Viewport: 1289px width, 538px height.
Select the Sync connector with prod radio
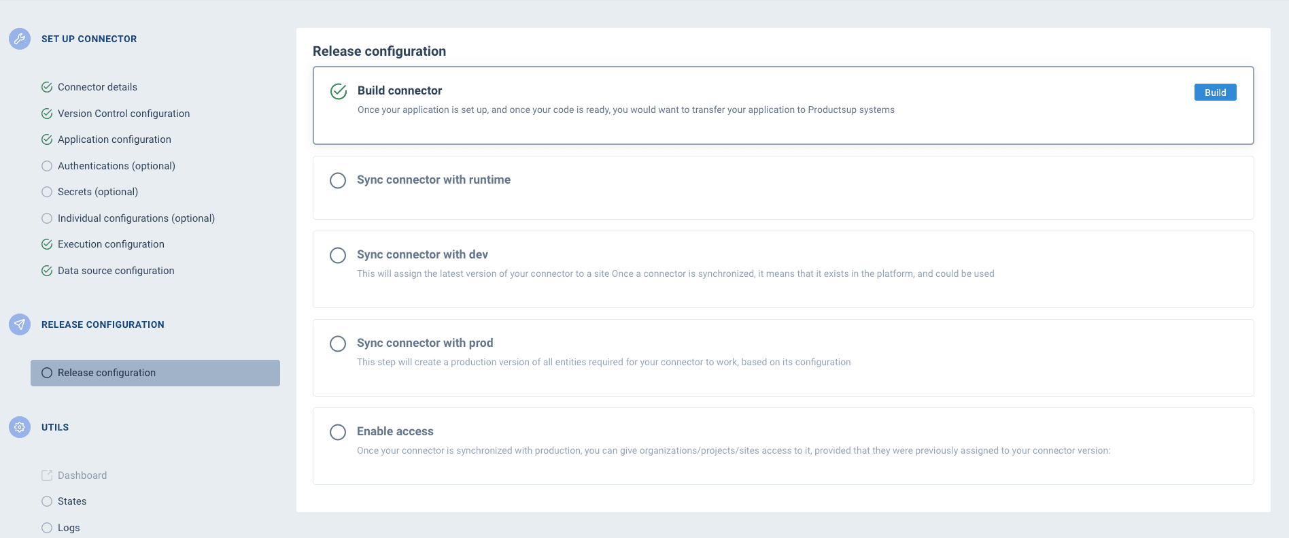[338, 343]
